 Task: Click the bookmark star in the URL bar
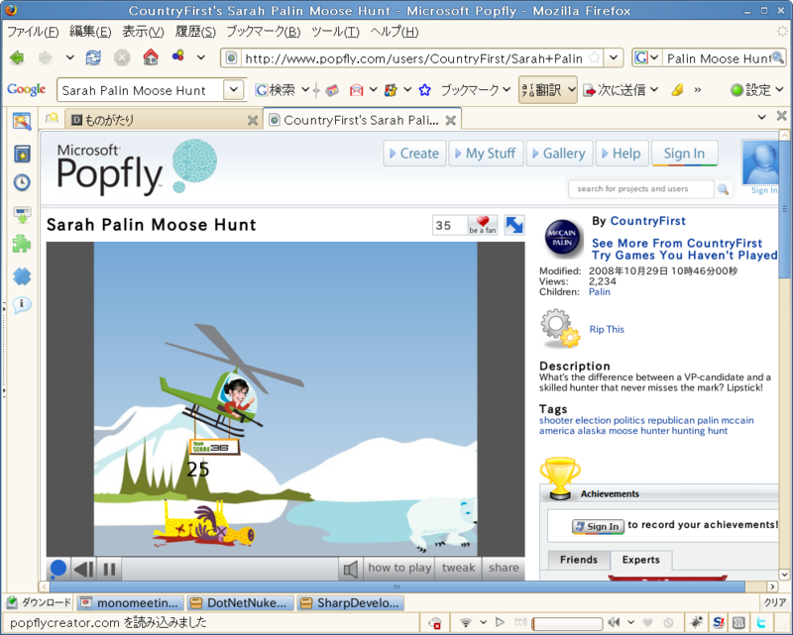click(596, 57)
